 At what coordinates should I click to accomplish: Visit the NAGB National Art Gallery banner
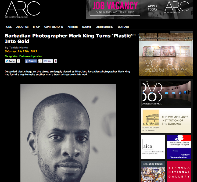click(x=166, y=120)
